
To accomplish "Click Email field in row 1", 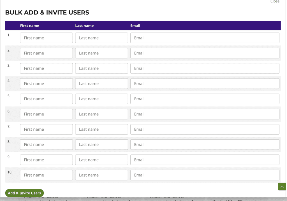I will (205, 38).
